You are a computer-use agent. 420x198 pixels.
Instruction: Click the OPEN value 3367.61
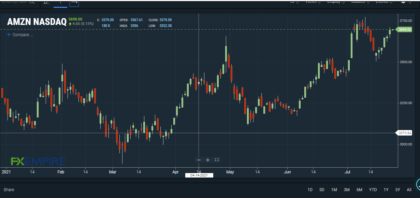136,20
